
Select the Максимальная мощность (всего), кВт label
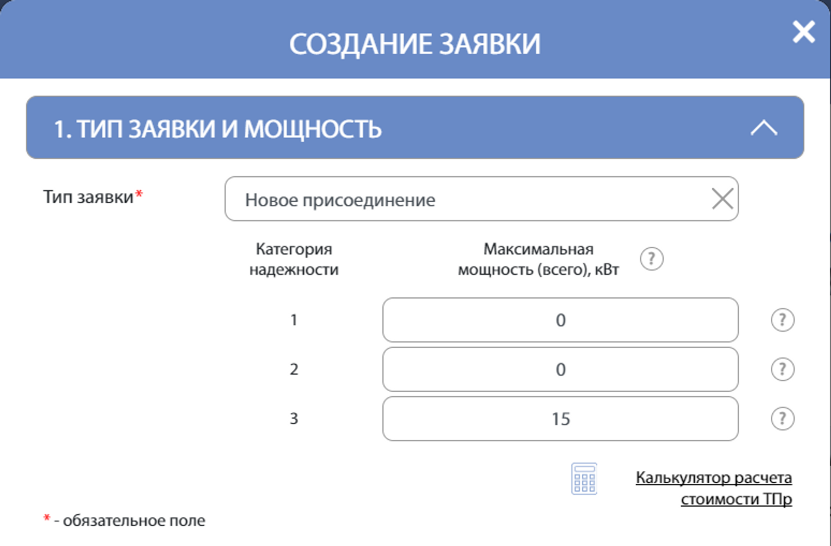pos(538,259)
